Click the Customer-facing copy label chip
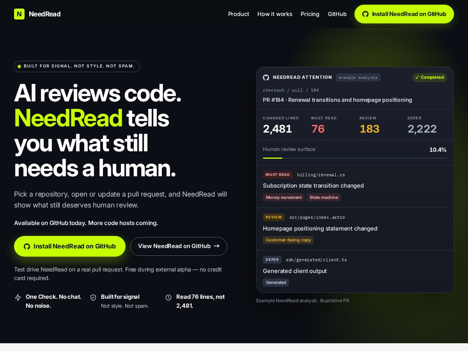This screenshot has height=351, width=468. pyautogui.click(x=288, y=240)
